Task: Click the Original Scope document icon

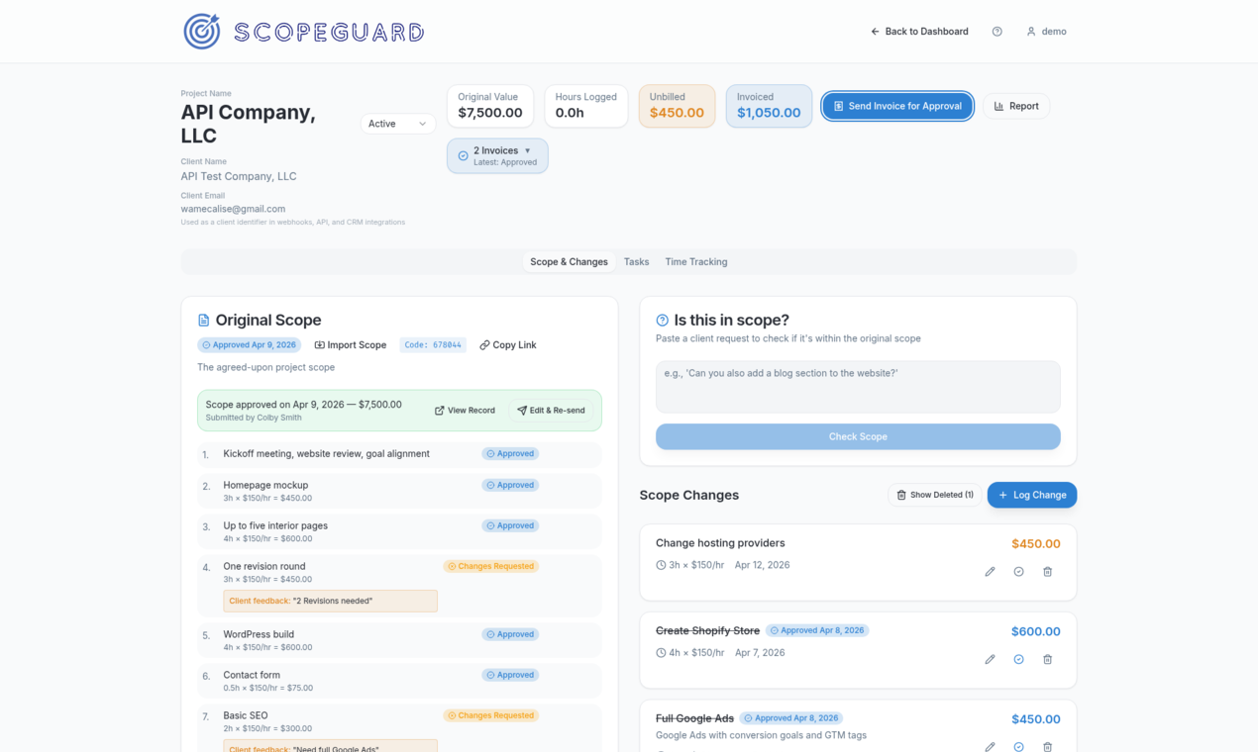Action: point(204,321)
